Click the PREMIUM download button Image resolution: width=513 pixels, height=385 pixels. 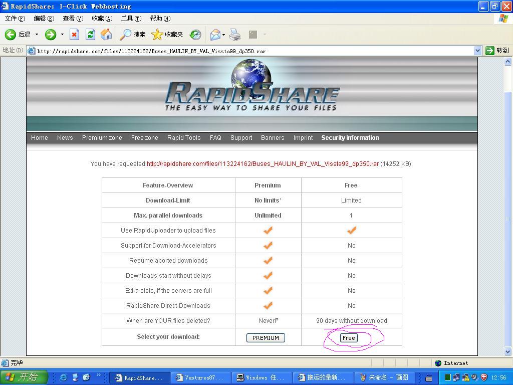(x=266, y=338)
